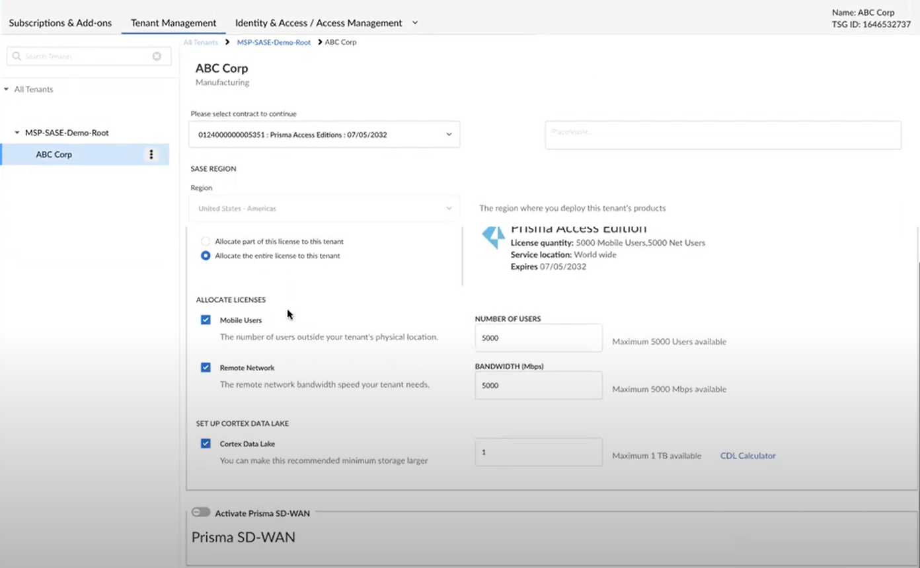
Task: Clear the tenant search with the X icon
Action: [157, 56]
